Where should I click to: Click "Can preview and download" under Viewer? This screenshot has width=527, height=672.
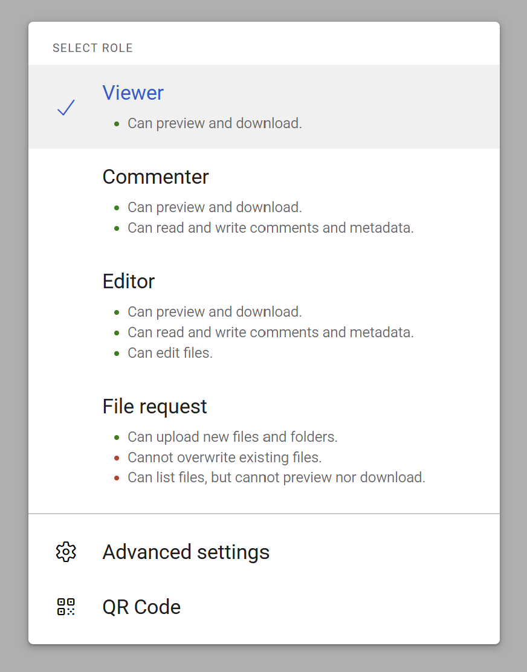215,123
